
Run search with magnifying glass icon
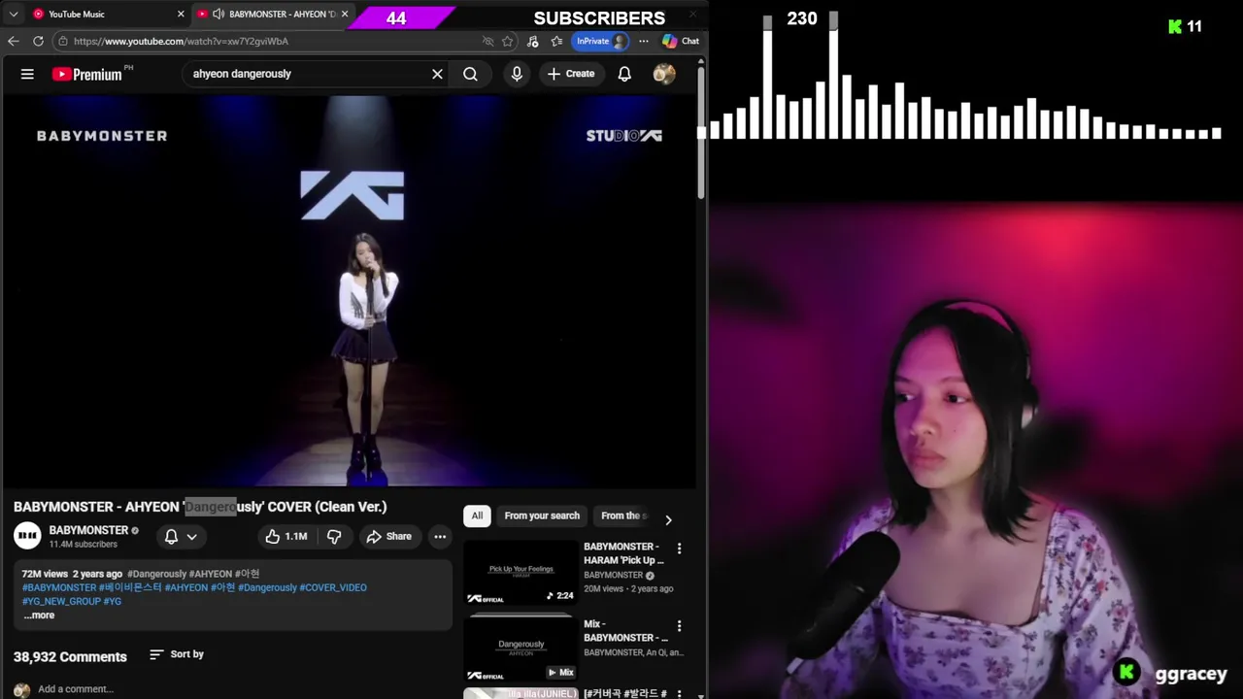click(470, 74)
